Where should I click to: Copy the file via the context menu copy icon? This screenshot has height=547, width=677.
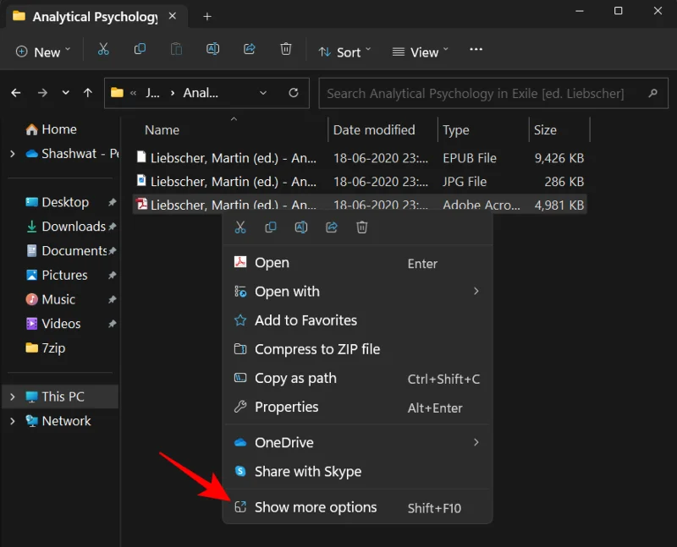click(x=271, y=227)
